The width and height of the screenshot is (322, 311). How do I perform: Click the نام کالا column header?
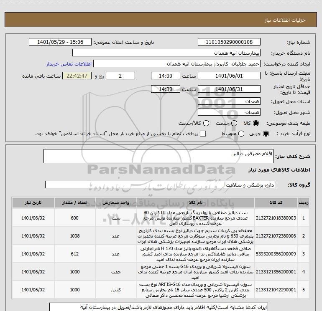[x=196, y=202]
